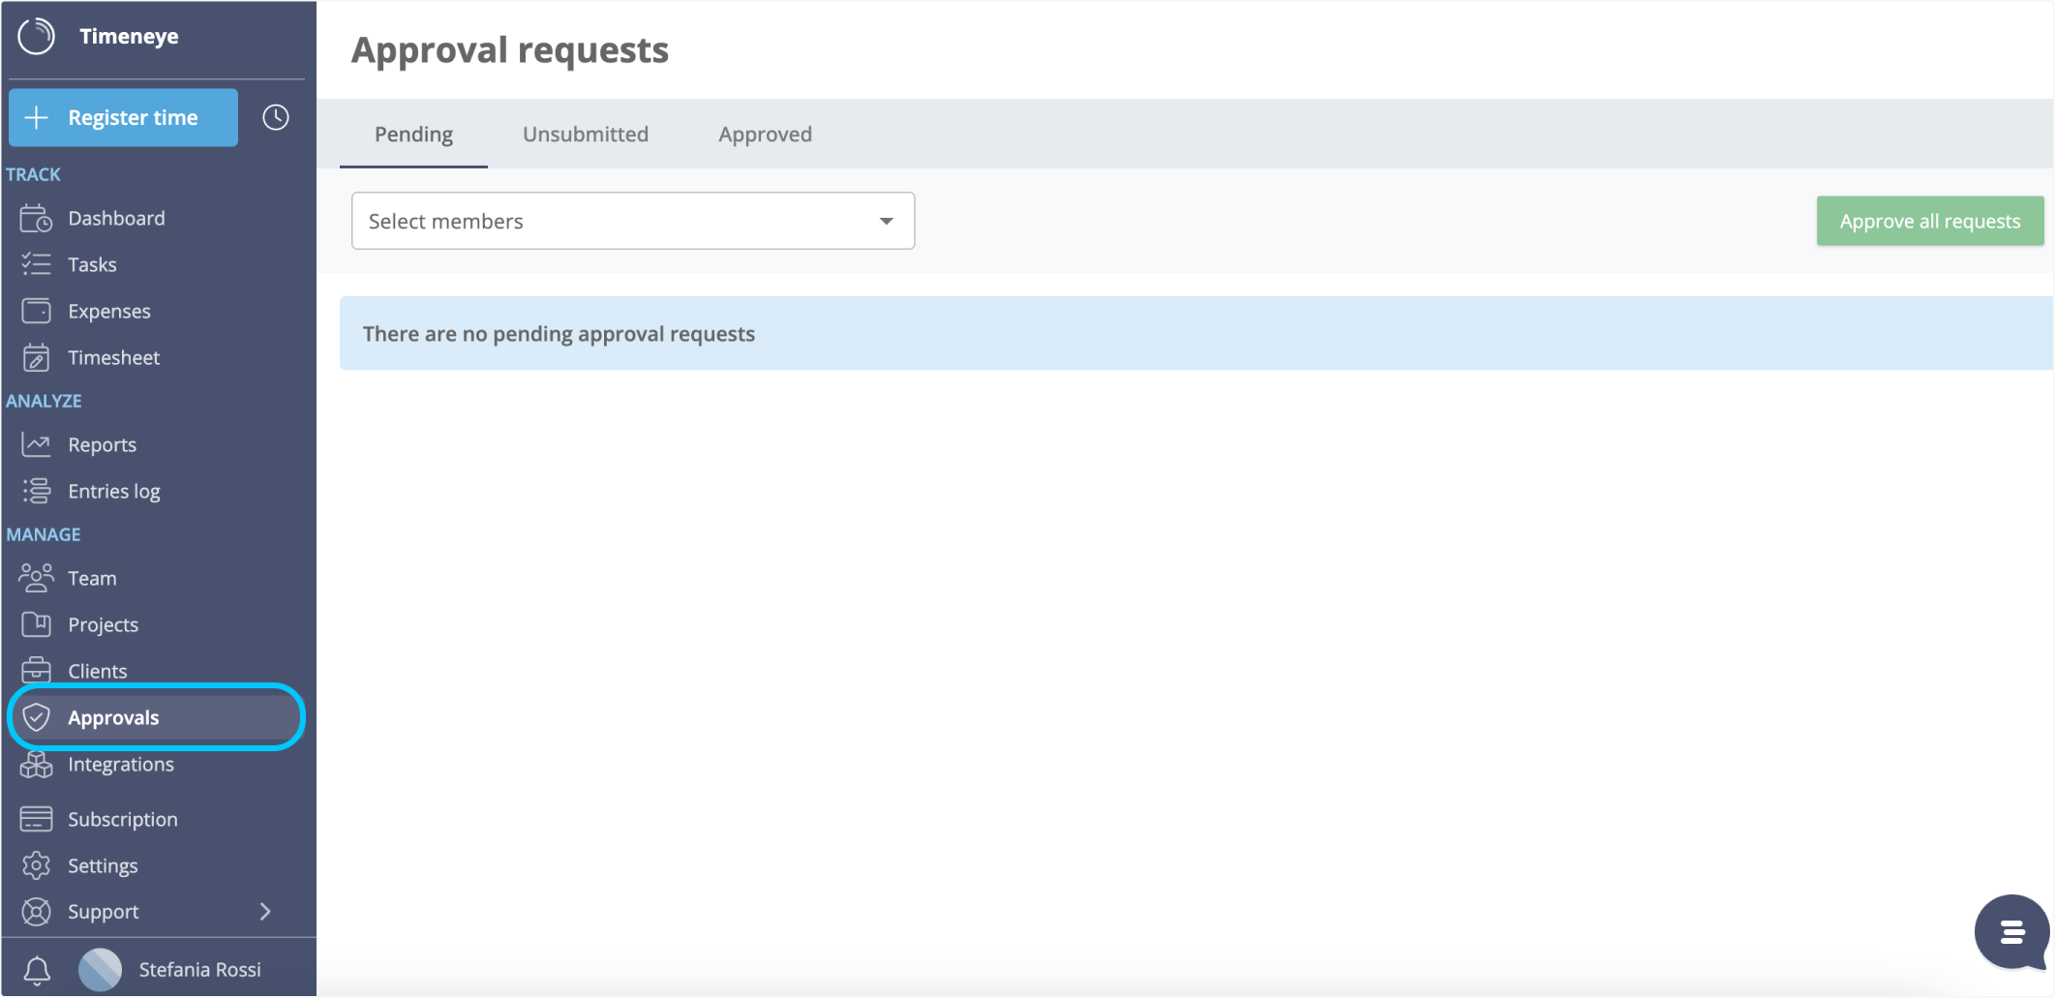Image resolution: width=2055 pixels, height=998 pixels.
Task: Click the Approve all requests button
Action: pos(1929,221)
